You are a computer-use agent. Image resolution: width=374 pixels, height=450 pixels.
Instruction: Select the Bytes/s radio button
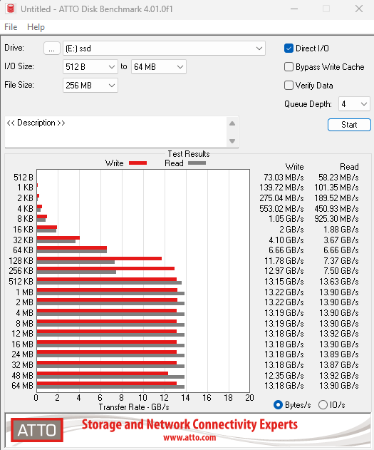pos(278,405)
